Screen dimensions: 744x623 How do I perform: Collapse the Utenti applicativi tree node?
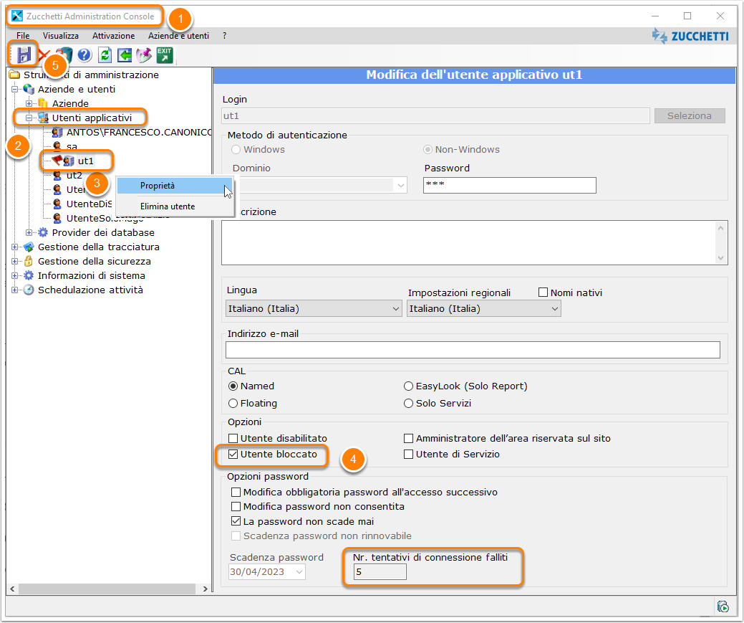29,118
